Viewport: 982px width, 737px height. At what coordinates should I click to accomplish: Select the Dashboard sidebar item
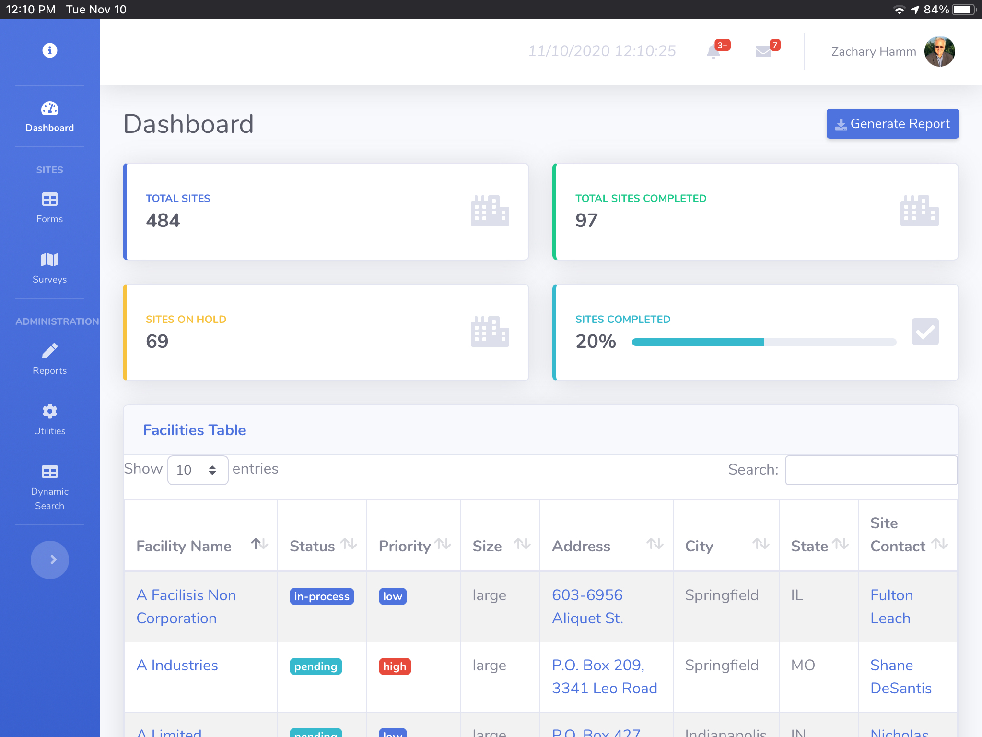49,117
